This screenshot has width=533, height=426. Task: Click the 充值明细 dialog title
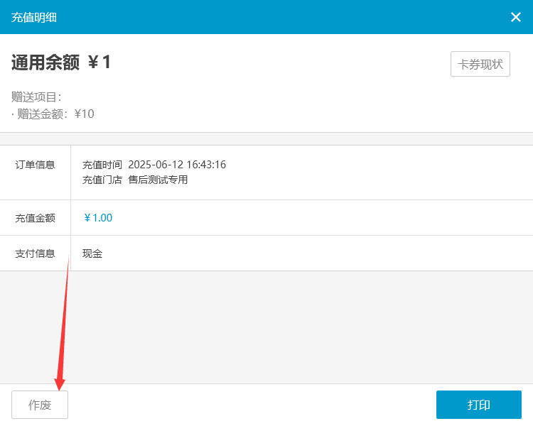[34, 17]
